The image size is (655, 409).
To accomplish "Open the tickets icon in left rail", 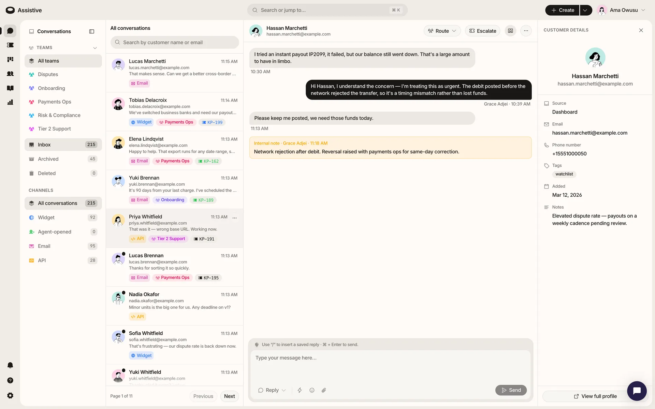I will coord(10,45).
